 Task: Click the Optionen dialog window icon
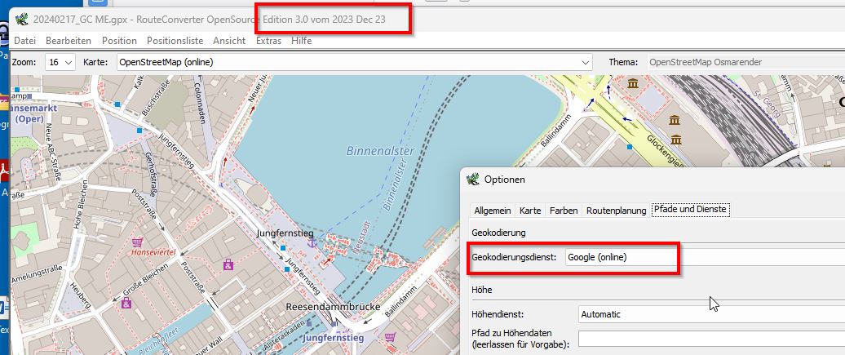(474, 179)
